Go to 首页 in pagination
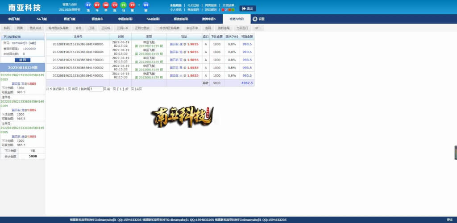The width and height of the screenshot is (457, 223). point(75,89)
